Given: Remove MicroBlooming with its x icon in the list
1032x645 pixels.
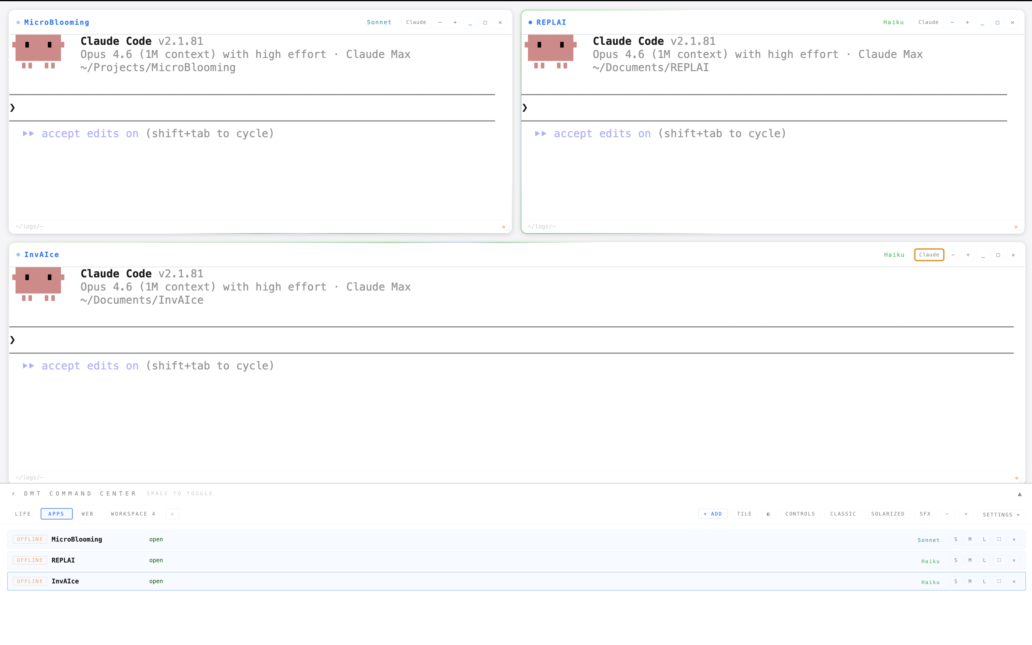Looking at the screenshot, I should coord(1014,539).
